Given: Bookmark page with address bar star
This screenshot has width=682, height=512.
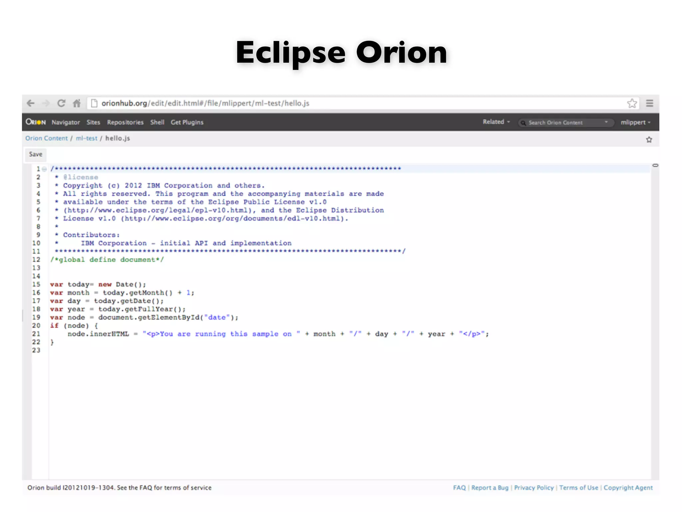Looking at the screenshot, I should [632, 103].
